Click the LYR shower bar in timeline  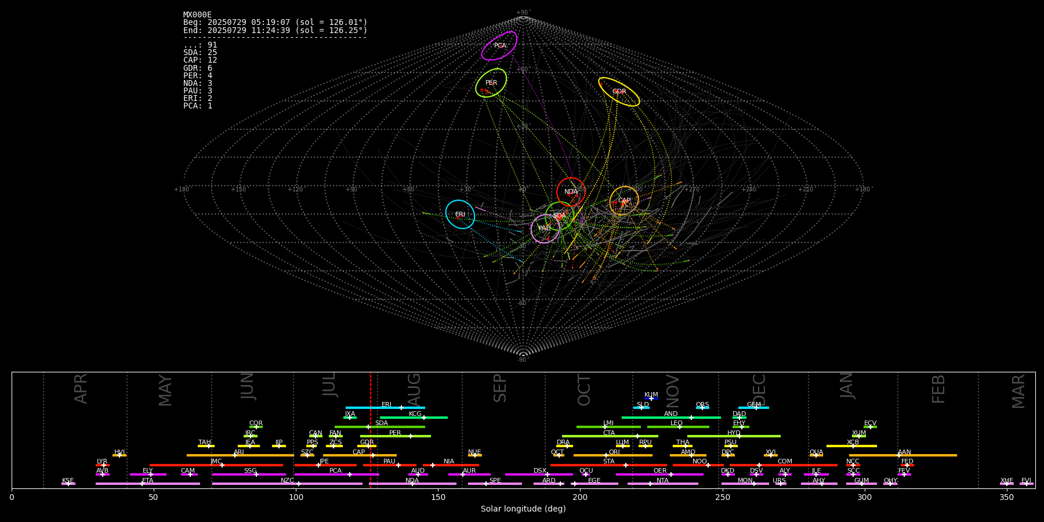click(x=103, y=465)
